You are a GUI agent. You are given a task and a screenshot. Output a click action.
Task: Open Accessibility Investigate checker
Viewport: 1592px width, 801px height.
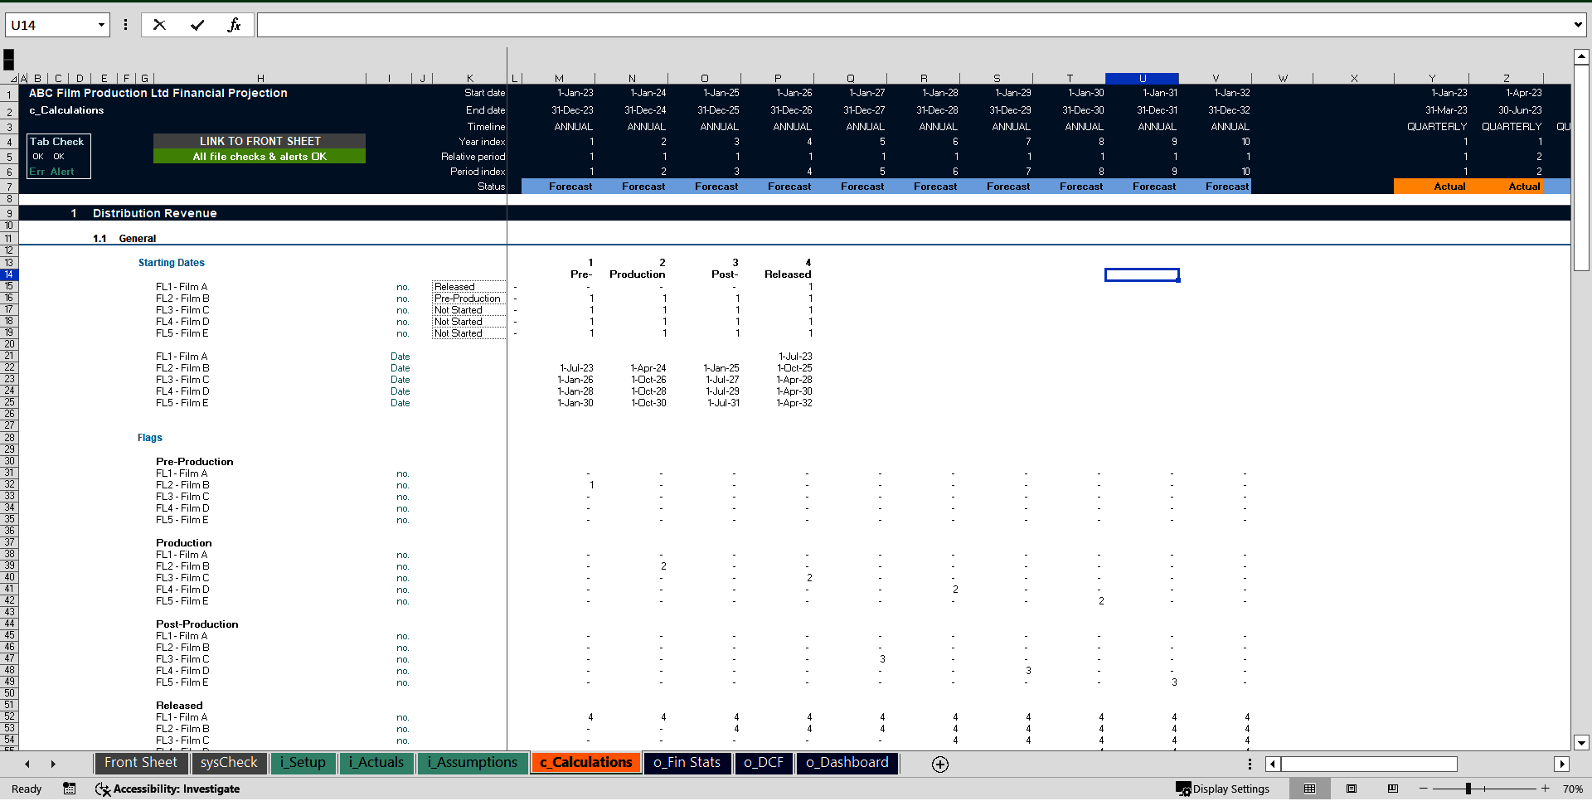pos(167,789)
